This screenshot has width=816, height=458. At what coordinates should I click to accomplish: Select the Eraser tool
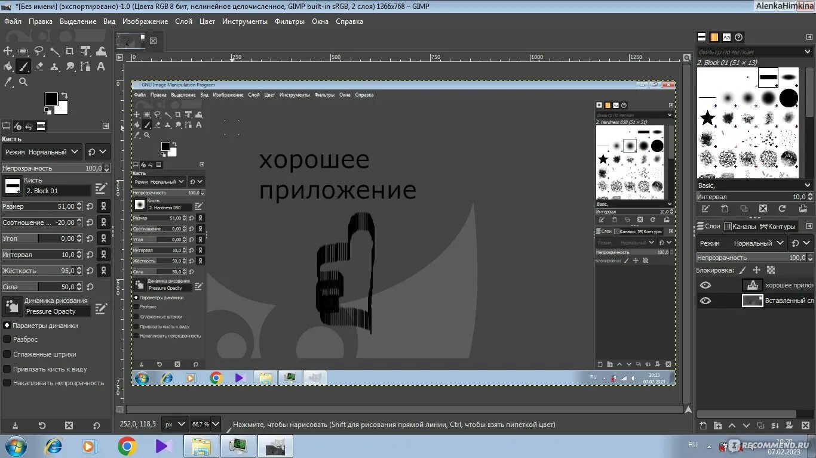click(39, 66)
